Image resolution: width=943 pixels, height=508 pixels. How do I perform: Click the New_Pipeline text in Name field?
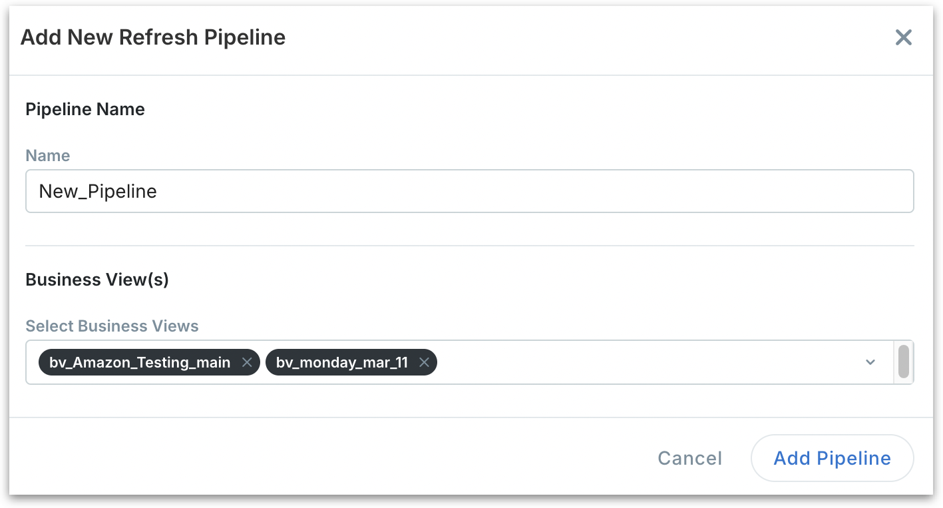coord(98,192)
